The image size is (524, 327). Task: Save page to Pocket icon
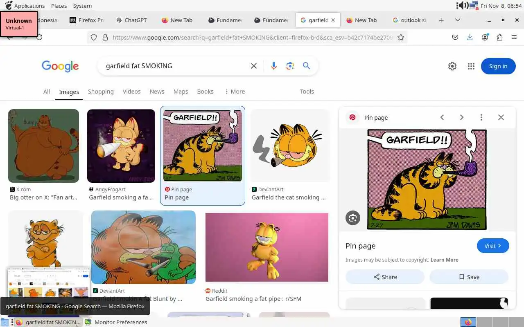click(455, 37)
